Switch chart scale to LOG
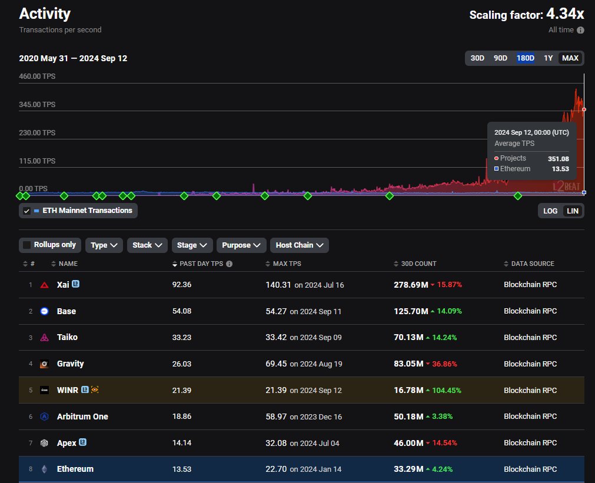The image size is (595, 483). (x=550, y=211)
